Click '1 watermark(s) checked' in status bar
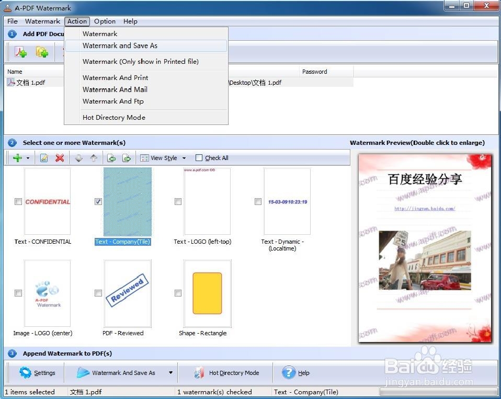 tap(214, 392)
